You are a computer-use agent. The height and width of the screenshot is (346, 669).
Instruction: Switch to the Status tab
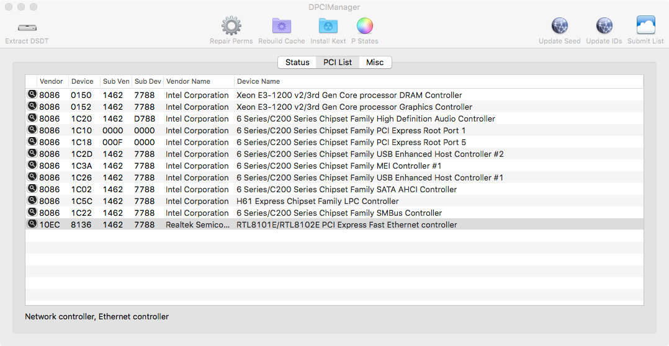click(x=297, y=62)
